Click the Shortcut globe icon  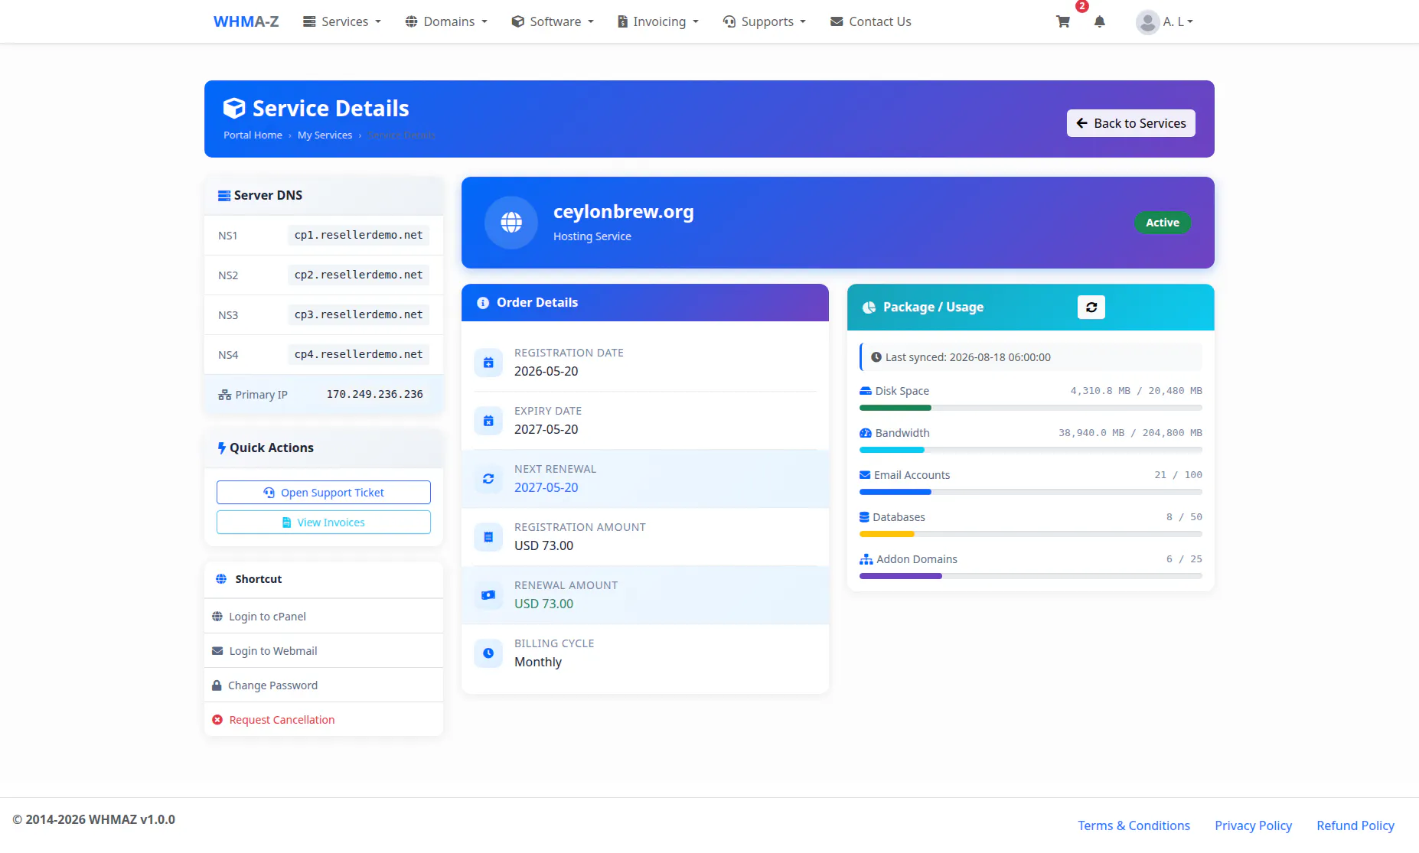tap(221, 579)
